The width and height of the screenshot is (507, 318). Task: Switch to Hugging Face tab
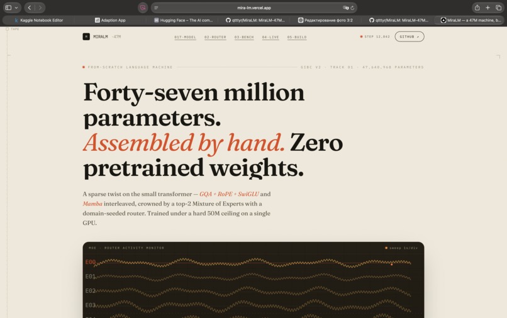[182, 20]
